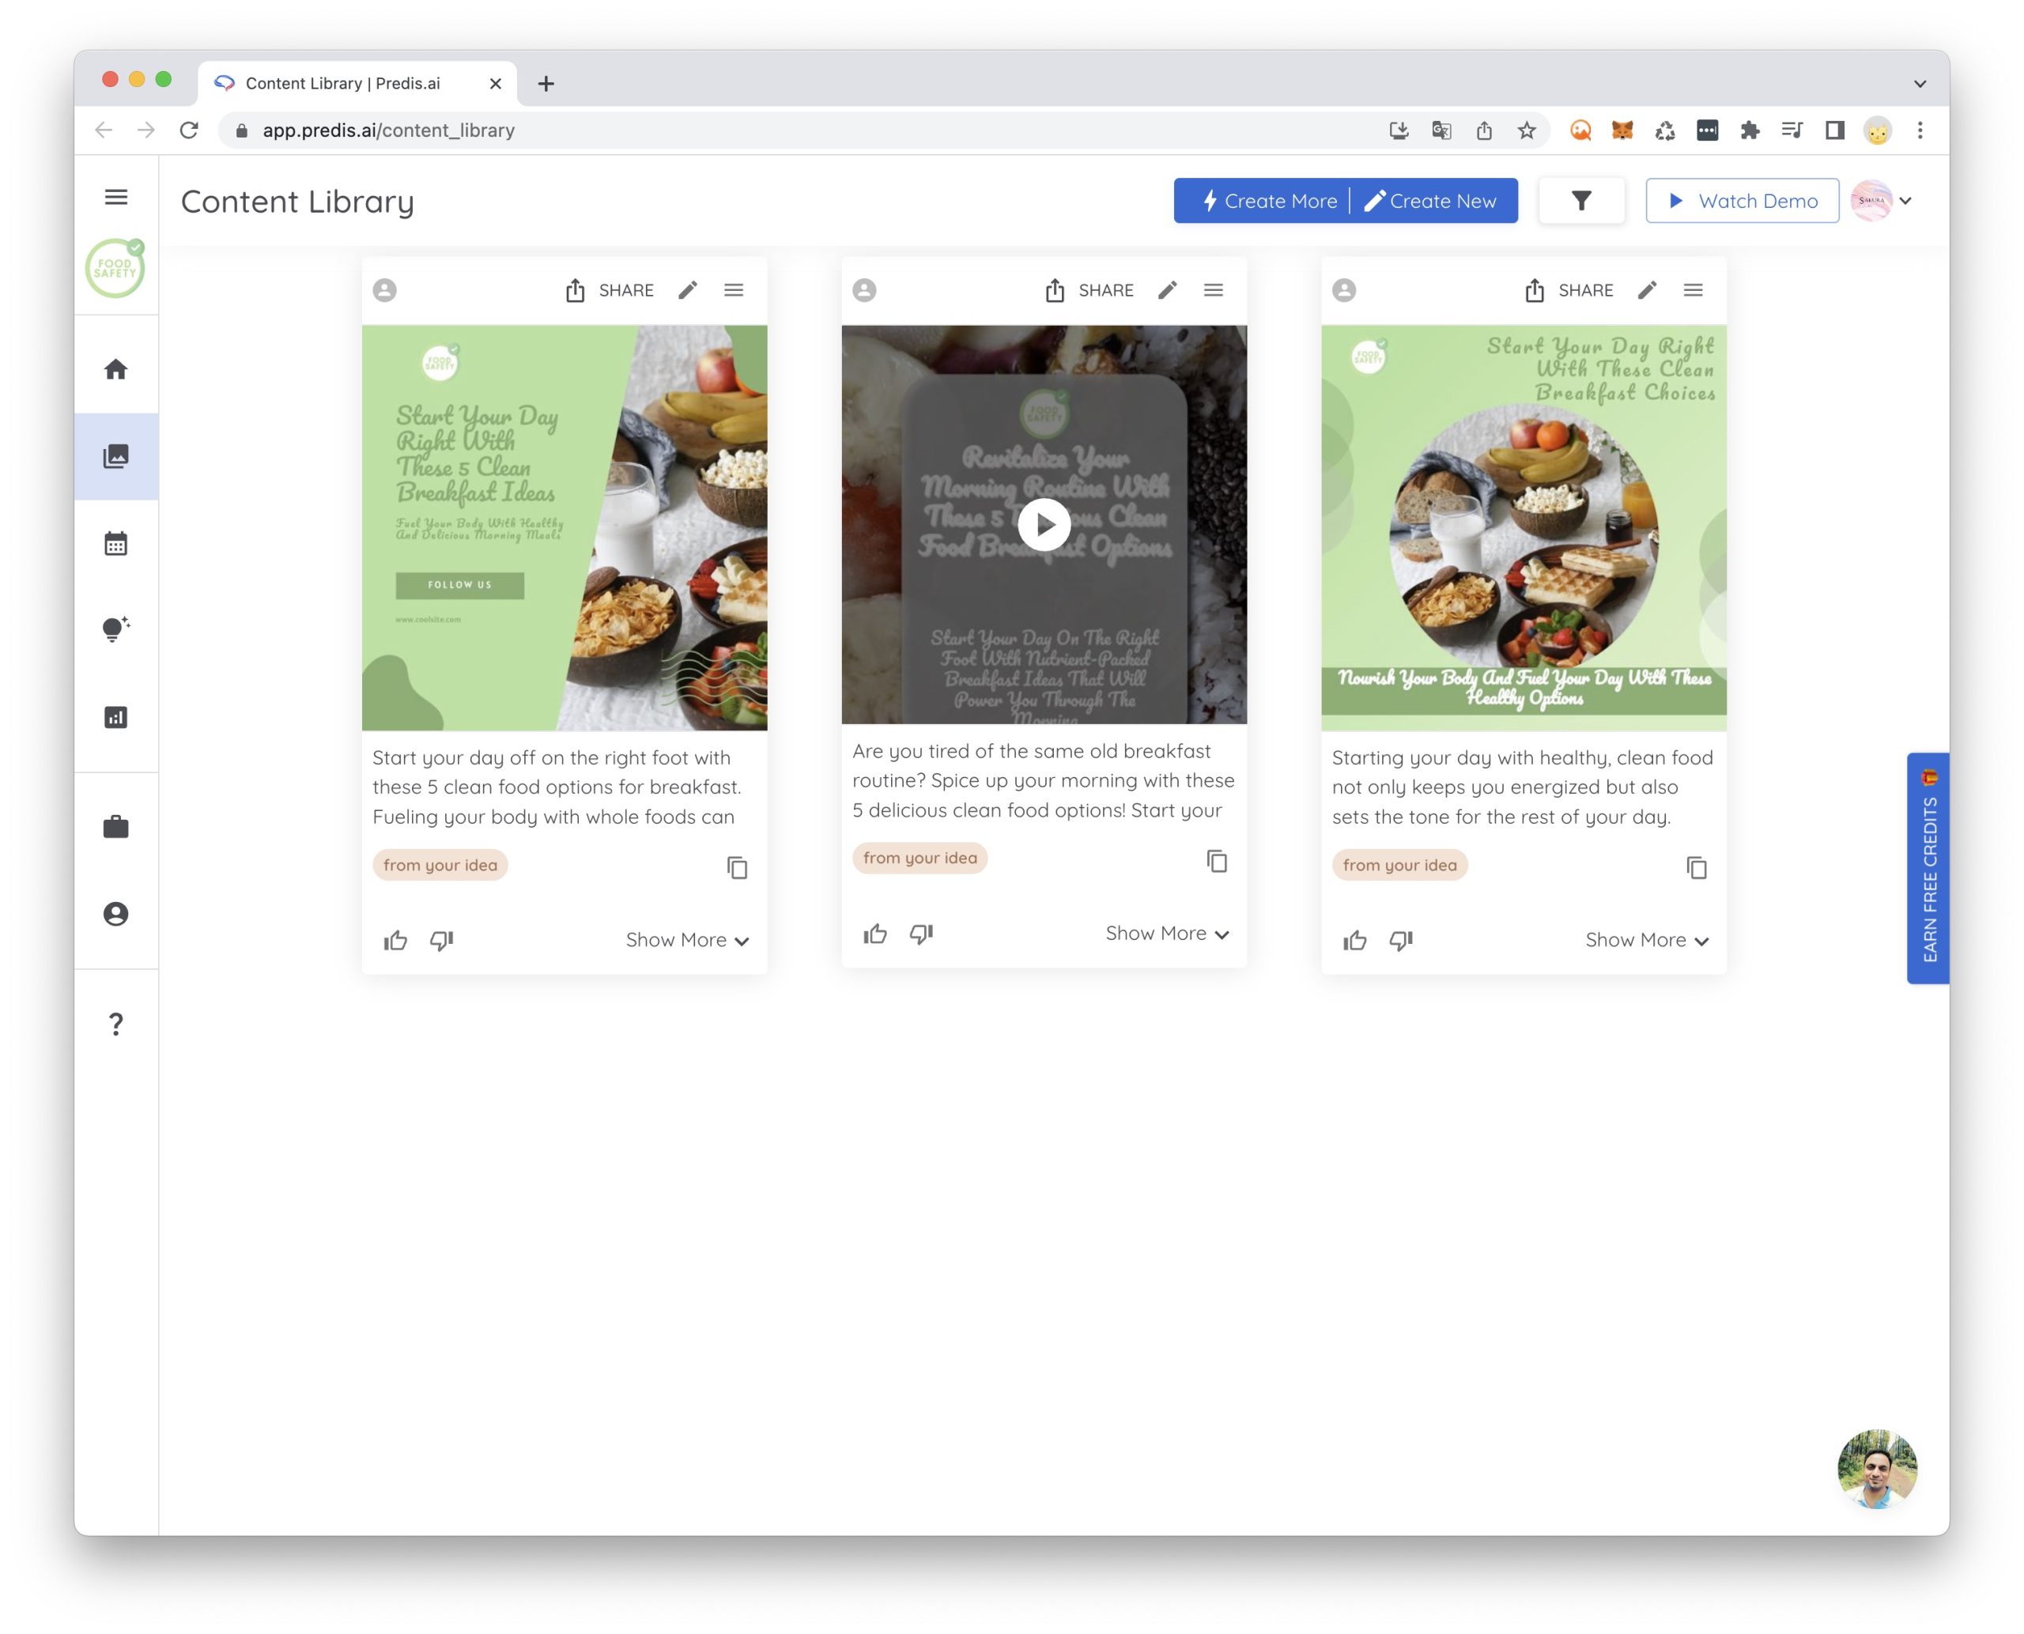
Task: Expand Show More on the third card
Action: 1647,939
